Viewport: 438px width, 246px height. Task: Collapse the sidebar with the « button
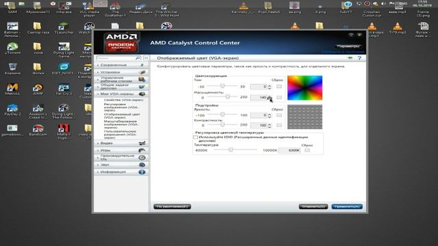click(x=146, y=58)
